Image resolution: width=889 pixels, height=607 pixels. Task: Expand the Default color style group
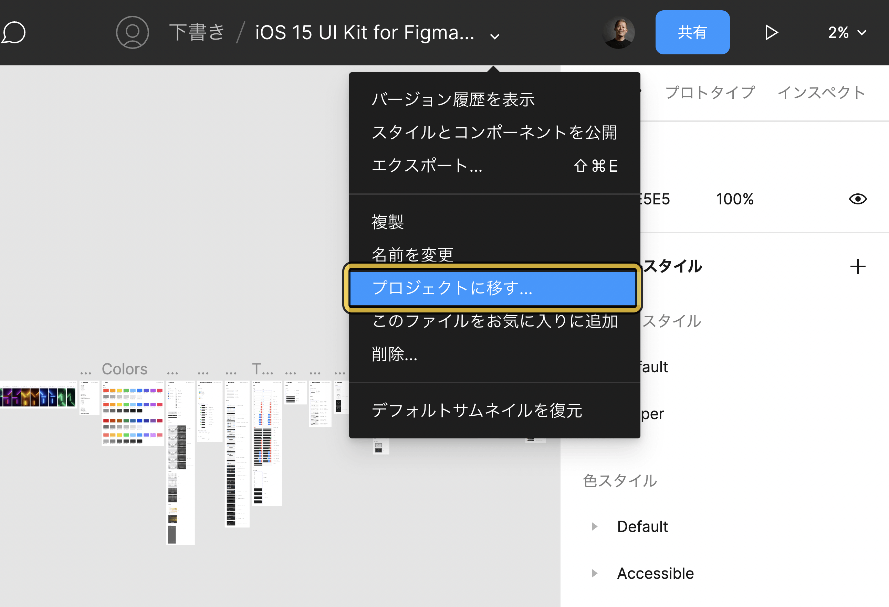point(595,527)
